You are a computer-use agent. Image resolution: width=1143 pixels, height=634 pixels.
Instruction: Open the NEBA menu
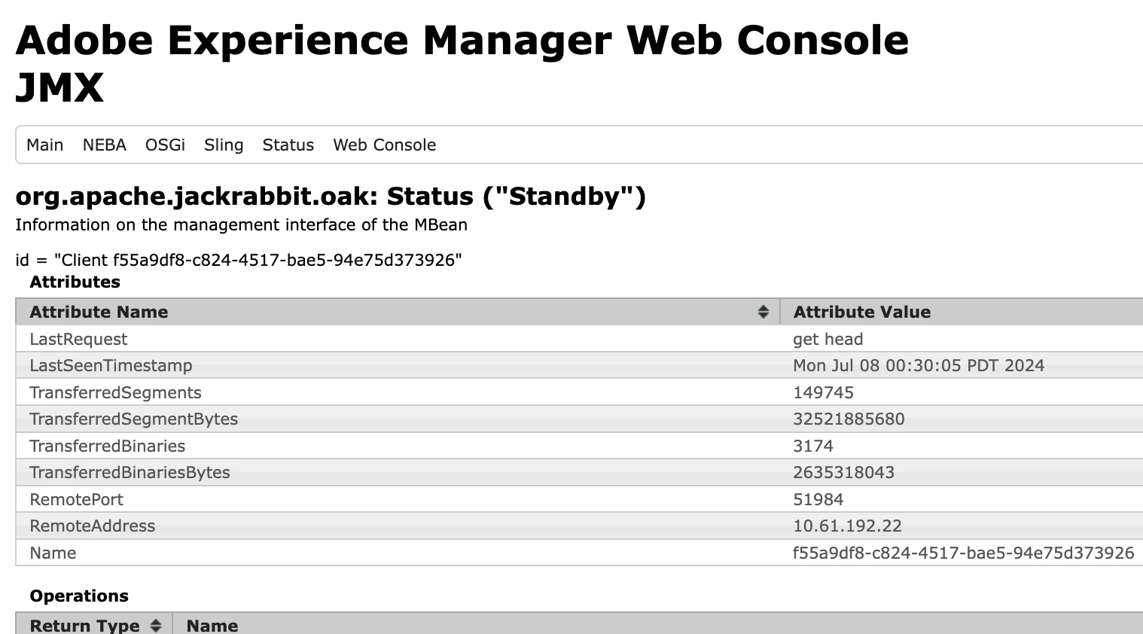pyautogui.click(x=104, y=145)
